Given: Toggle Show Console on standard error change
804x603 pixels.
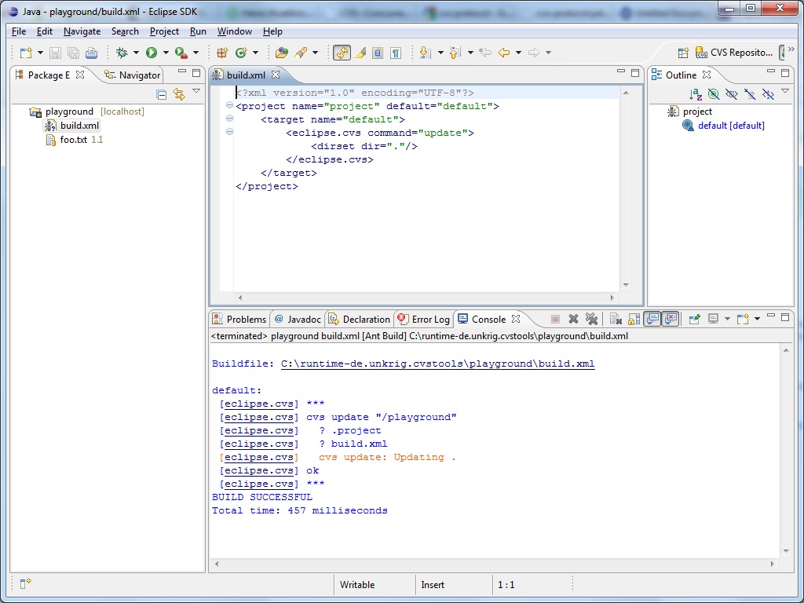Looking at the screenshot, I should click(671, 319).
